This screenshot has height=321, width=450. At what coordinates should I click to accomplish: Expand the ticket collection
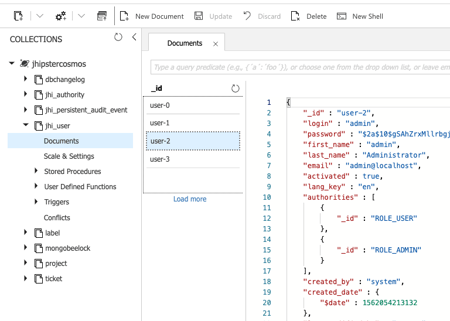coord(26,278)
